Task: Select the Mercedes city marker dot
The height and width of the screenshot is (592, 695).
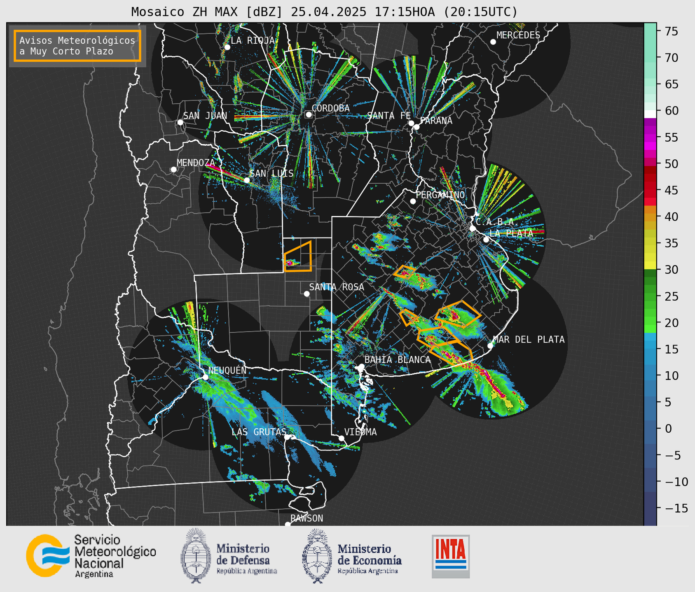Action: click(493, 42)
